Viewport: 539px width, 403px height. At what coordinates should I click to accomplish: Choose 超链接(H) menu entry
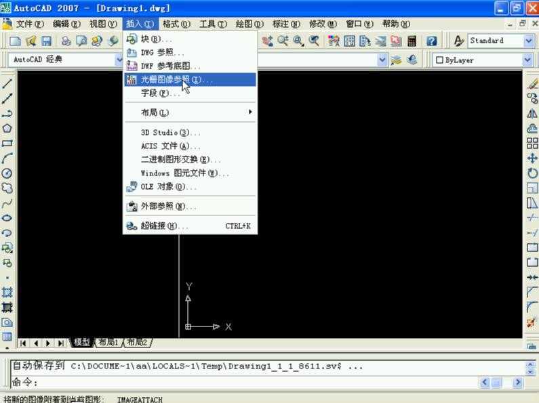[x=190, y=226]
